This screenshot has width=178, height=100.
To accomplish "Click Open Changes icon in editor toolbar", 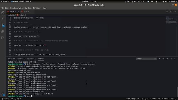I will (167, 12).
